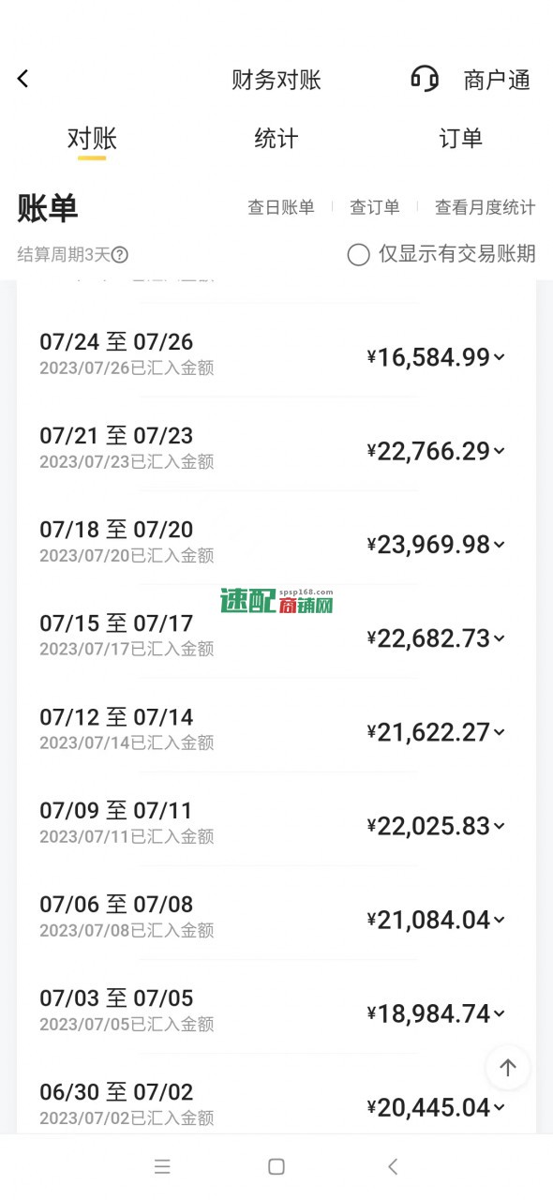
Task: Tap Android home square icon
Action: pos(276,1166)
